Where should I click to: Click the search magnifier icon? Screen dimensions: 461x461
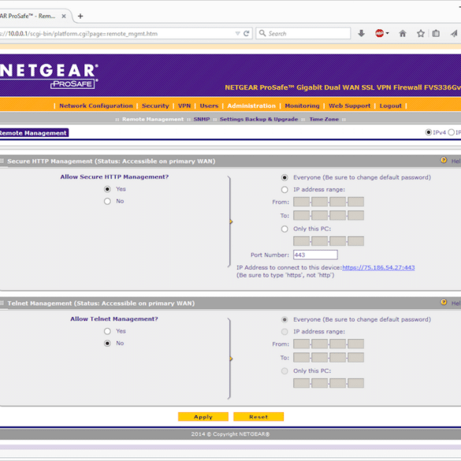point(262,33)
